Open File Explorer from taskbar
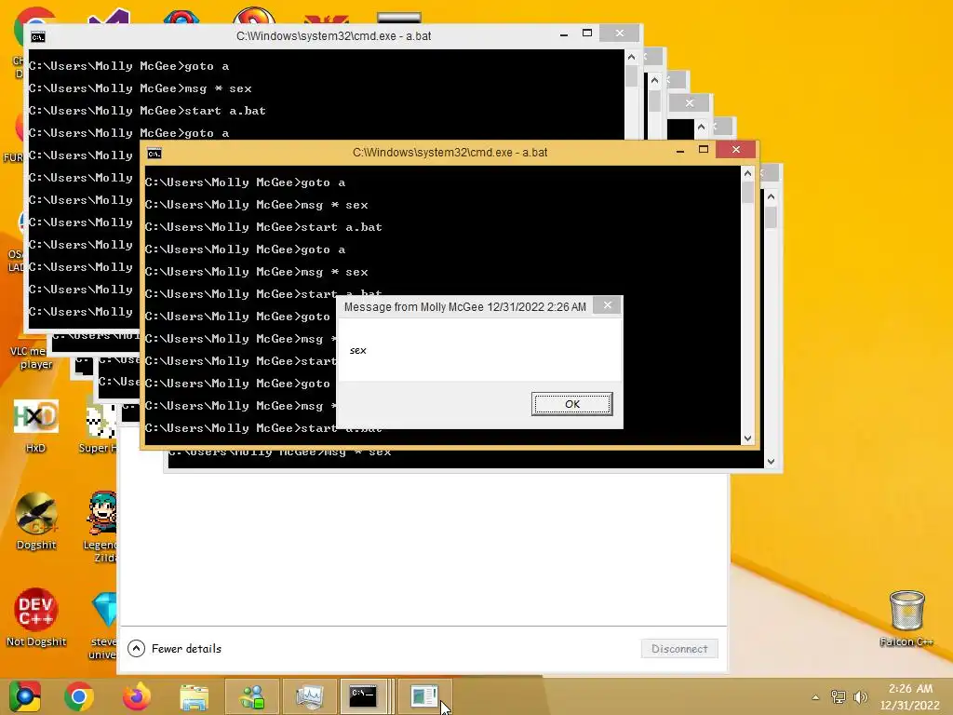 click(194, 696)
